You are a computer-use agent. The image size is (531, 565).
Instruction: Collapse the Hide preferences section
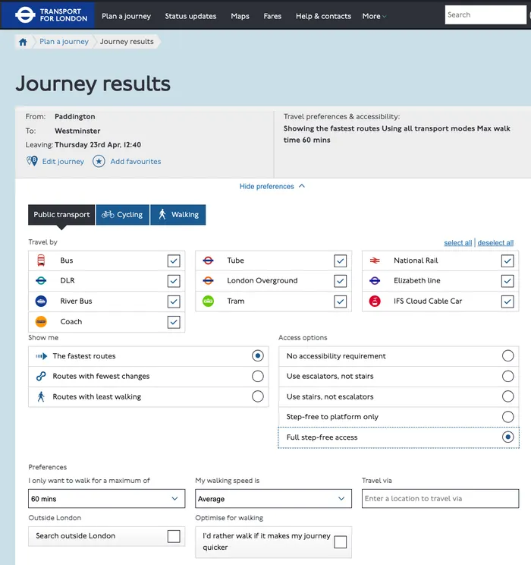pos(272,186)
